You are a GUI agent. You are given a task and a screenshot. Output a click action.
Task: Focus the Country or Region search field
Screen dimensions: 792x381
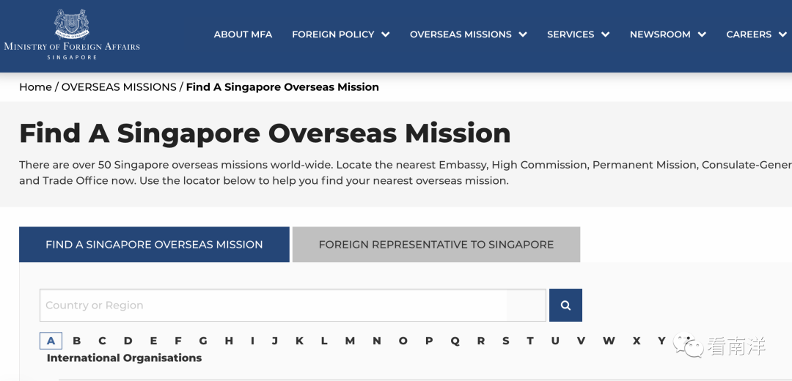pos(293,306)
